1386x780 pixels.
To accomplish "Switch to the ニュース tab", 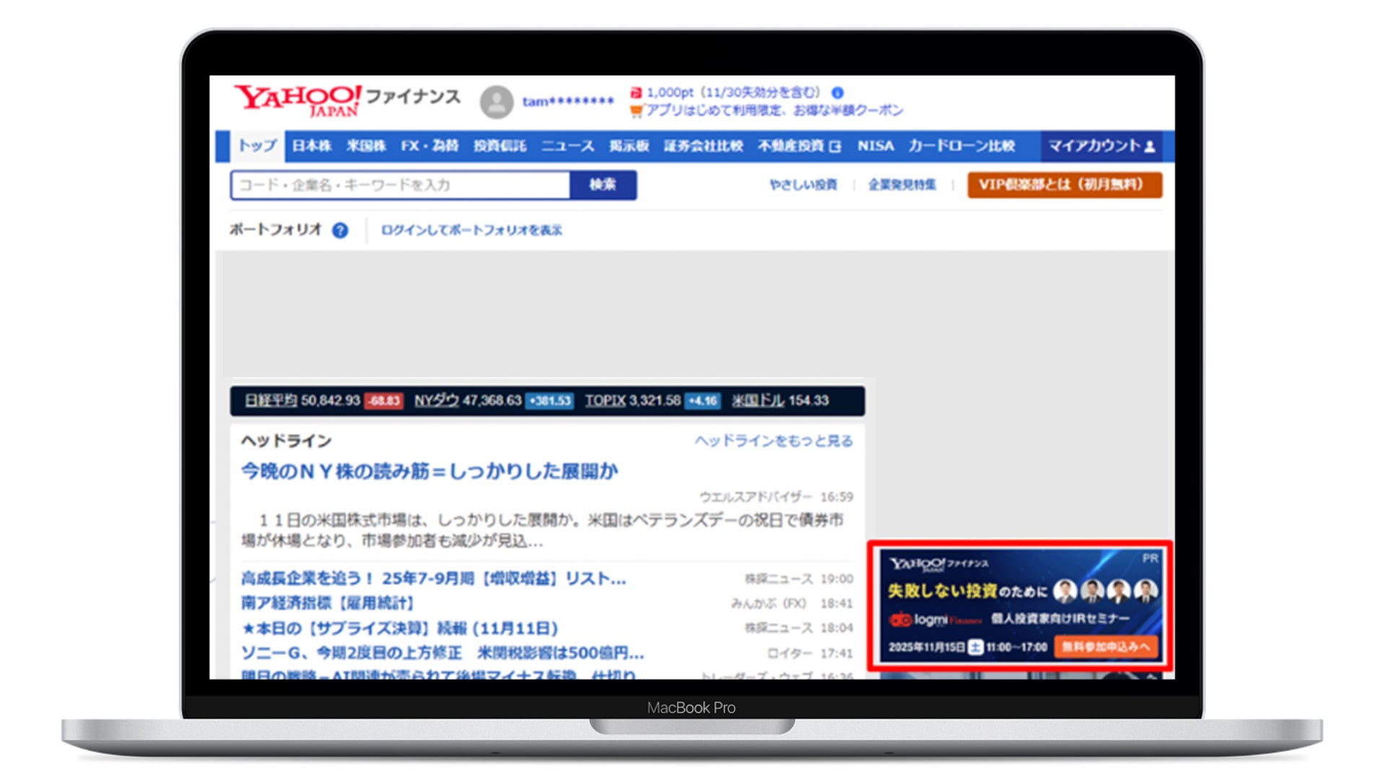I will click(x=567, y=146).
